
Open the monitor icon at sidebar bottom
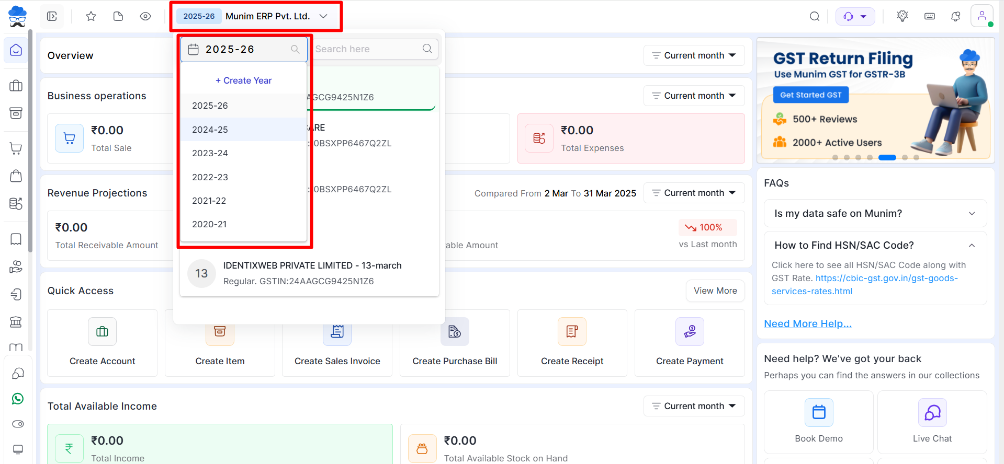coord(18,449)
